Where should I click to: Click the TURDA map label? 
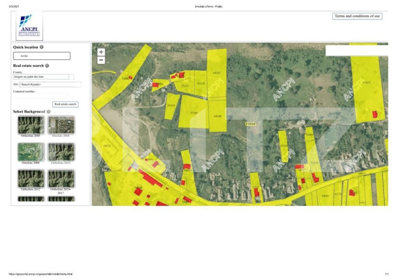[250, 124]
